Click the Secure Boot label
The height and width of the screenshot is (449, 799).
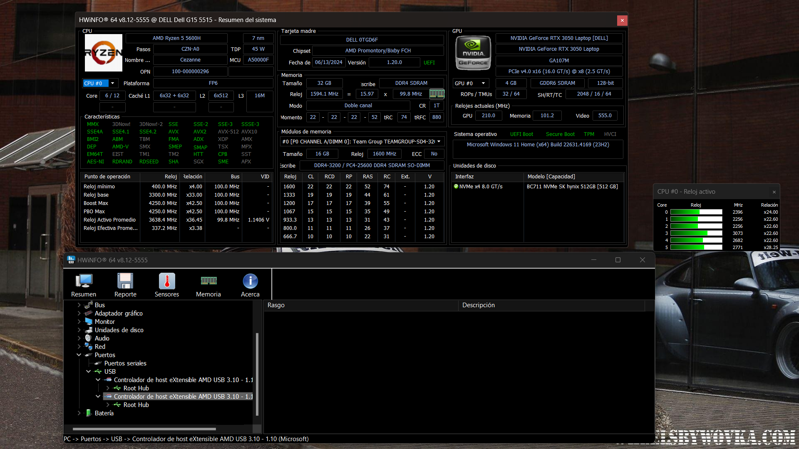(560, 134)
